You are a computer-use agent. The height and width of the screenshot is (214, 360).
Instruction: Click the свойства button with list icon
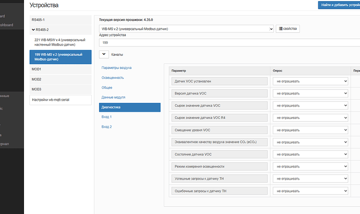coord(287,29)
